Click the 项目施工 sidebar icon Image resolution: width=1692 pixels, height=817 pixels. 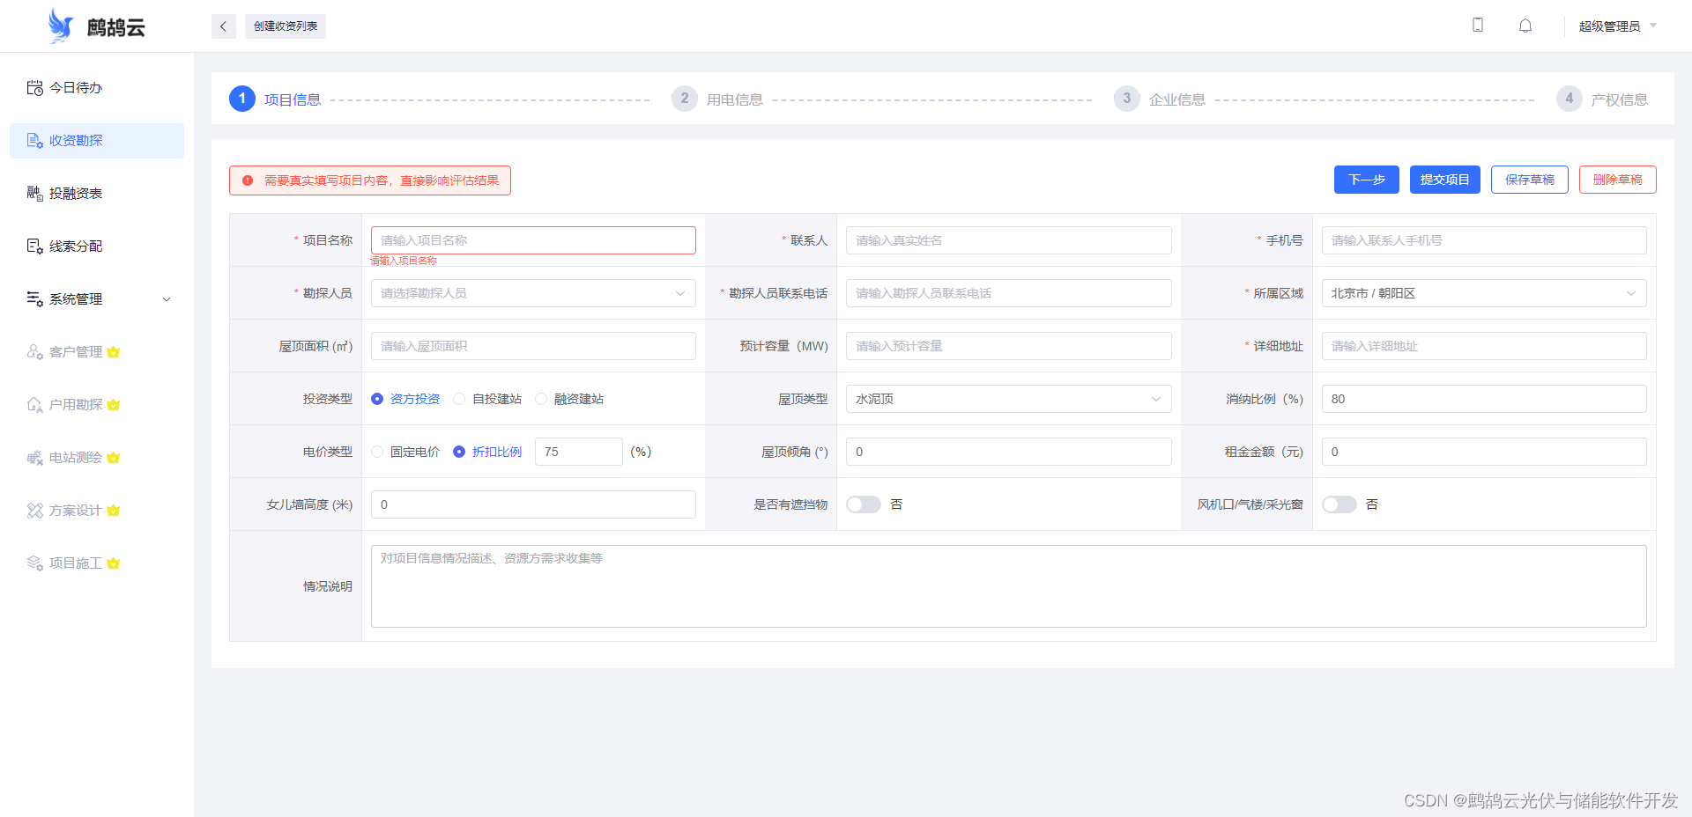tap(34, 563)
